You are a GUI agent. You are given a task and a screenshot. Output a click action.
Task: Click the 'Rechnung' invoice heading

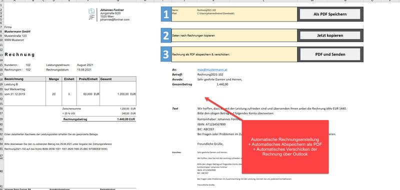(x=19, y=54)
